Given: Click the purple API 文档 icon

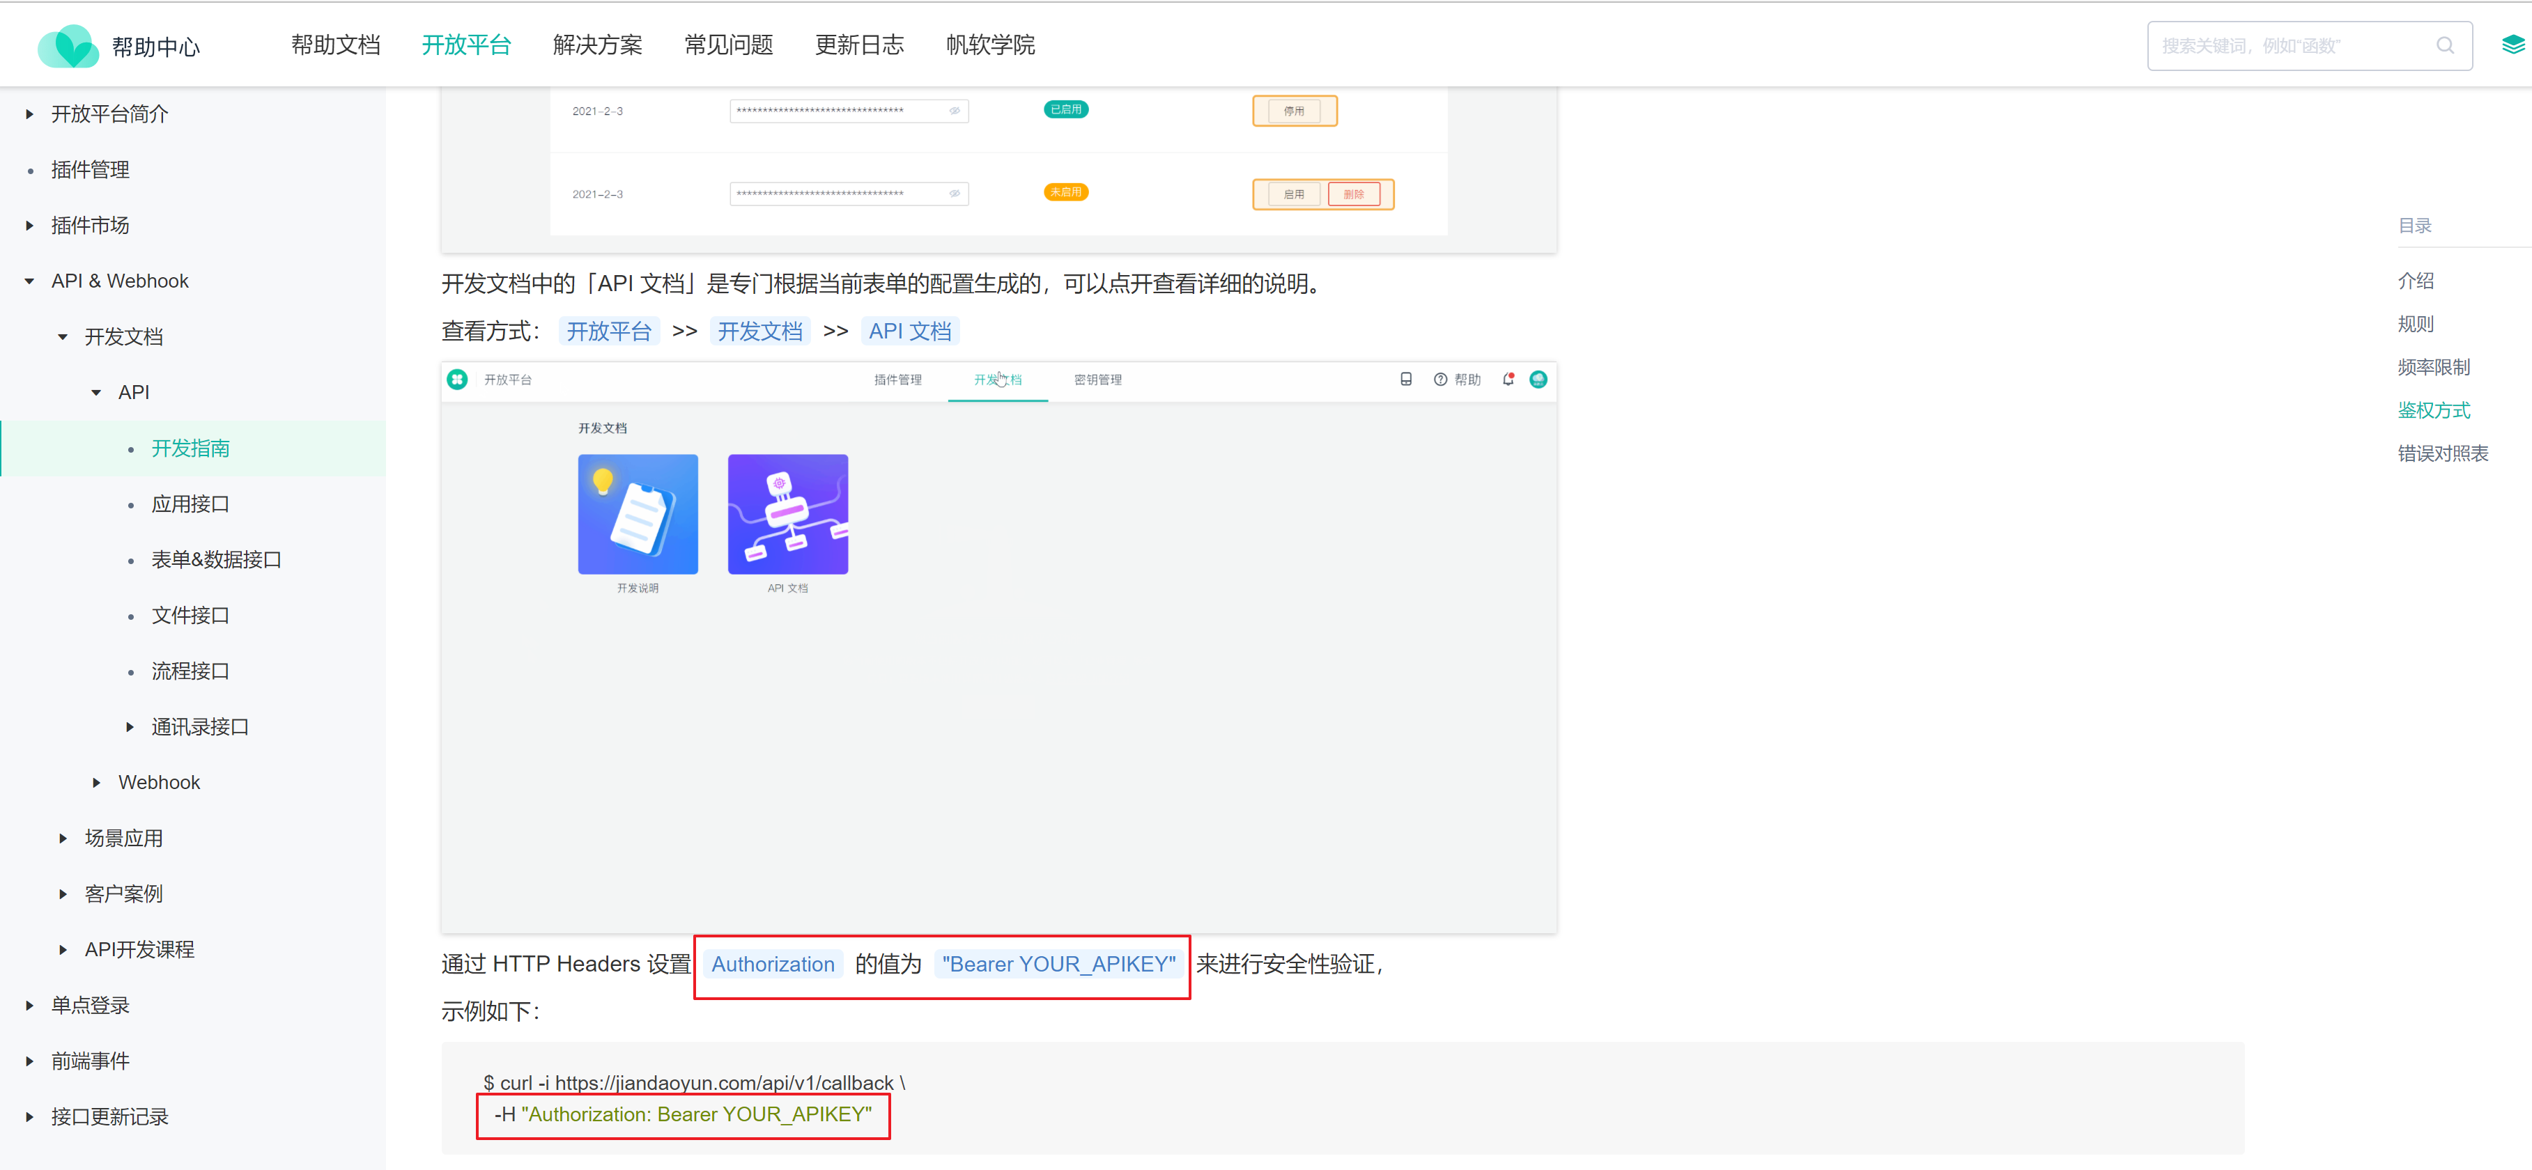Looking at the screenshot, I should click(787, 514).
